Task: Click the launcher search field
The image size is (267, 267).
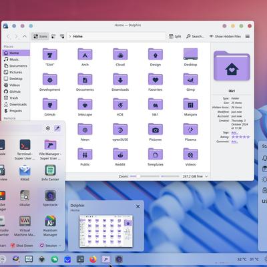Action: pos(21,128)
